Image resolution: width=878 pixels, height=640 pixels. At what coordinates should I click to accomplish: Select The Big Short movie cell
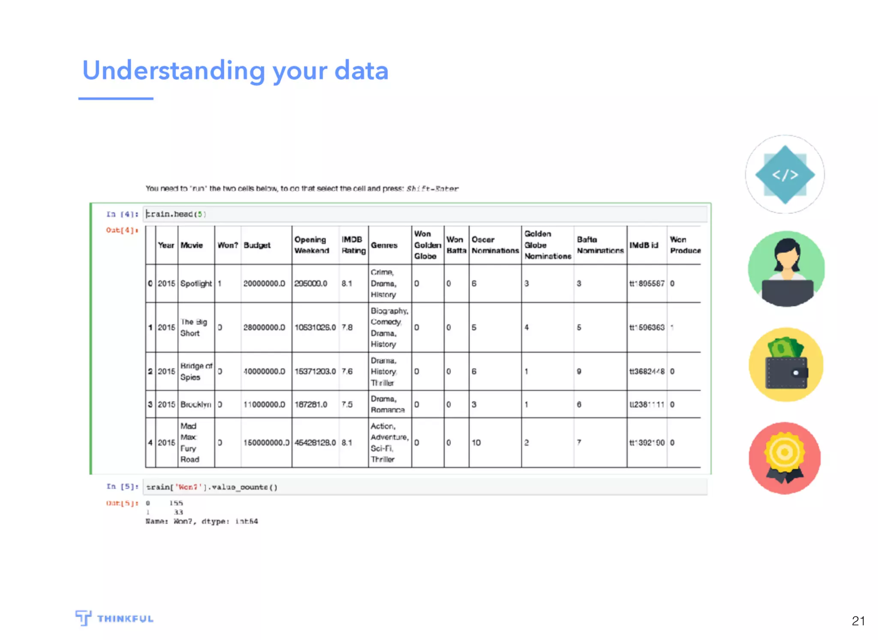pyautogui.click(x=194, y=327)
